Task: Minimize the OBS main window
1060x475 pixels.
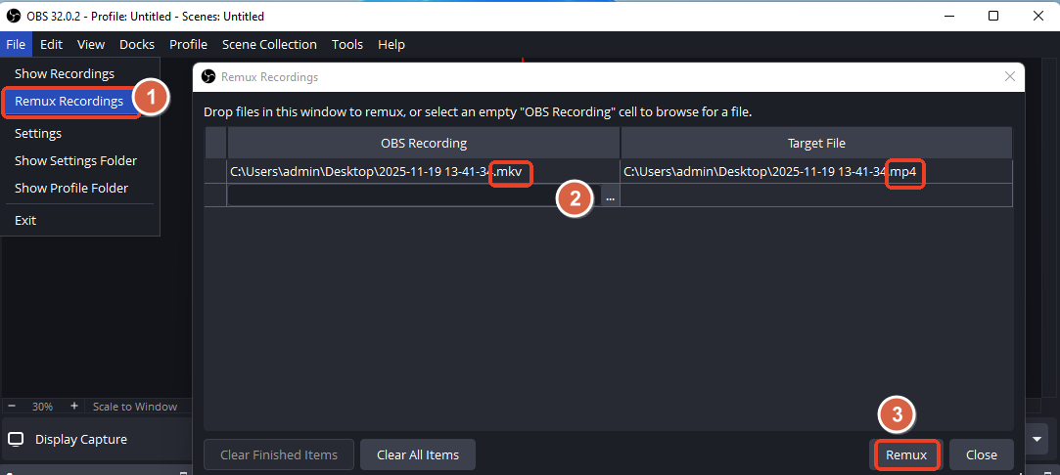Action: coord(948,16)
